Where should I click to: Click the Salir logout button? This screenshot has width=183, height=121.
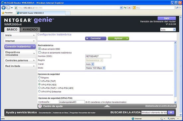click(167, 18)
